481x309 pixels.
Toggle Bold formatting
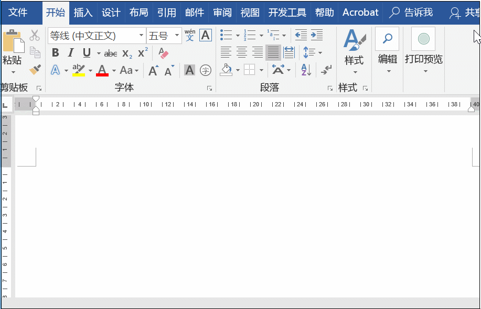pos(55,53)
